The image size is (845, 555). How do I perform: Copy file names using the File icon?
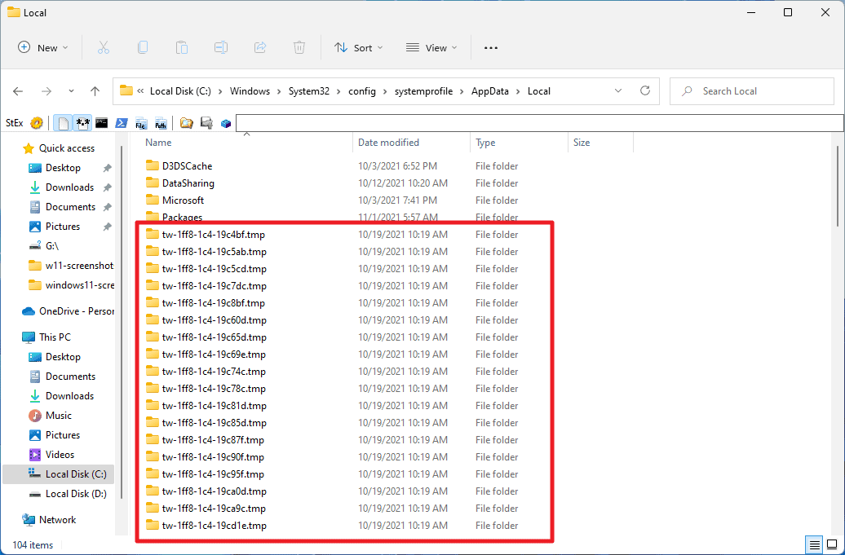[140, 122]
